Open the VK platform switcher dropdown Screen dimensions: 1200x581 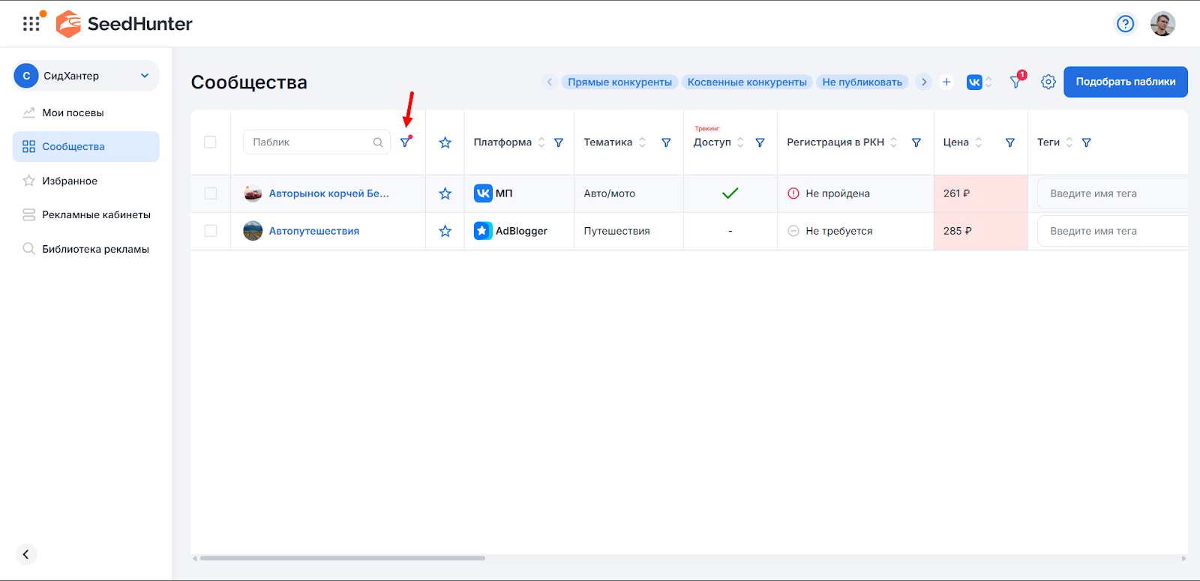pos(979,82)
